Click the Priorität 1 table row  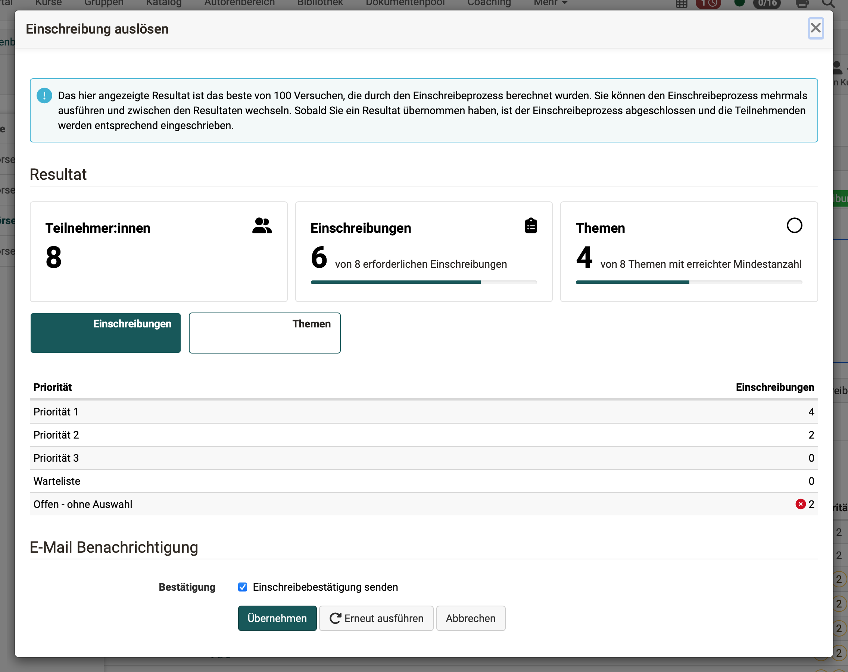pyautogui.click(x=423, y=412)
